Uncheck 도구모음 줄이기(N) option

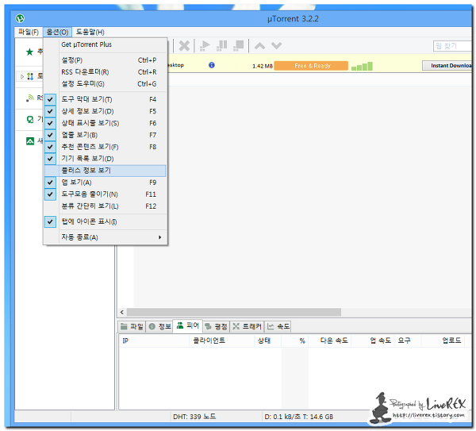pyautogui.click(x=105, y=194)
